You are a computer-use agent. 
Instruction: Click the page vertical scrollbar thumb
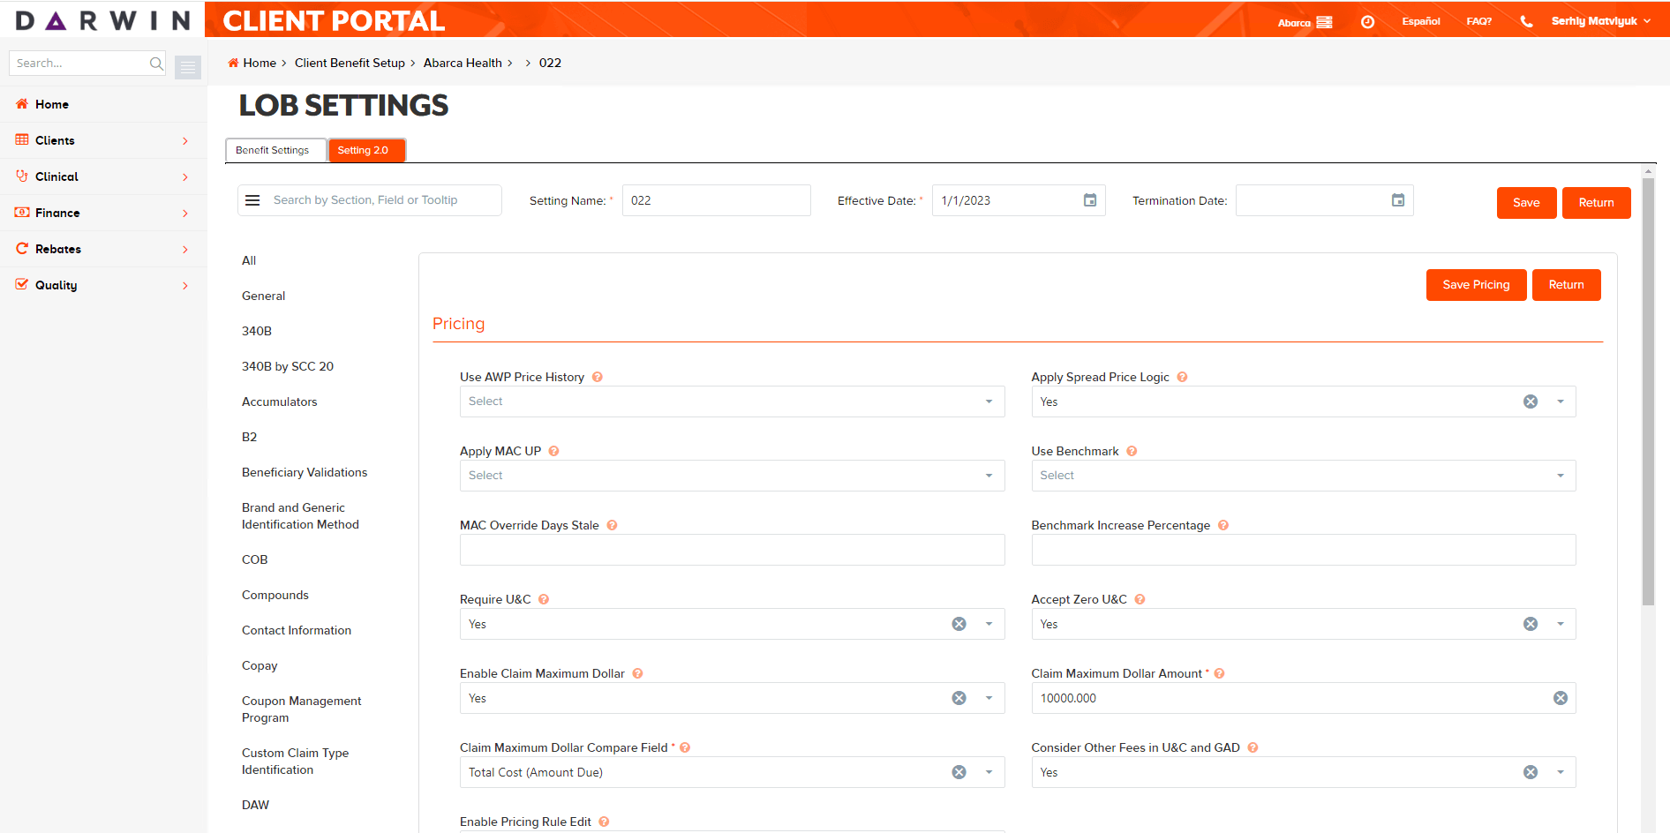1648,392
